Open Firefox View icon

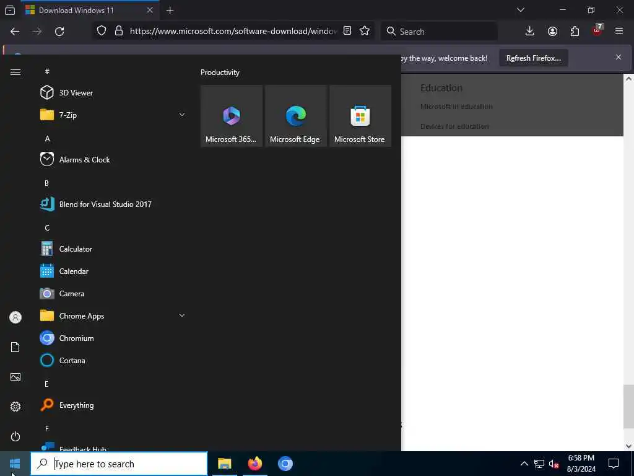[x=10, y=10]
